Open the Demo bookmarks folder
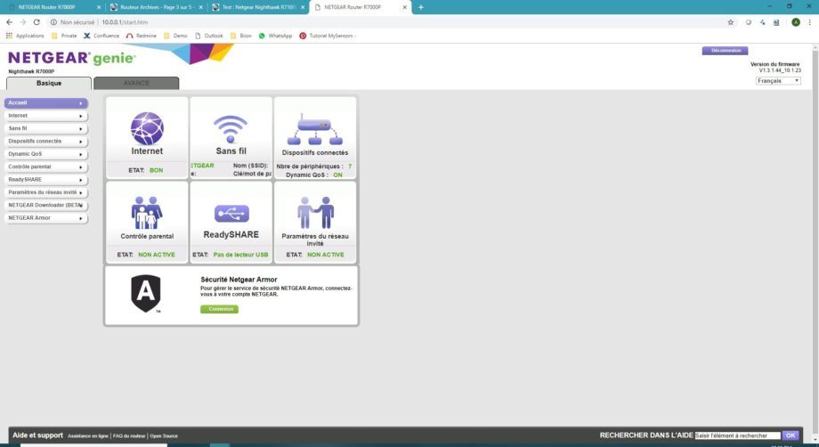 pyautogui.click(x=175, y=36)
